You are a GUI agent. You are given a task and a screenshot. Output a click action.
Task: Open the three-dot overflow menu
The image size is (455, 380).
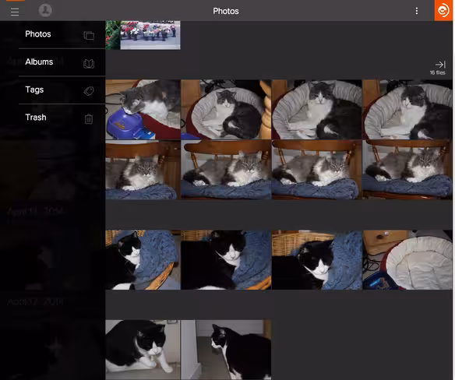coord(417,11)
